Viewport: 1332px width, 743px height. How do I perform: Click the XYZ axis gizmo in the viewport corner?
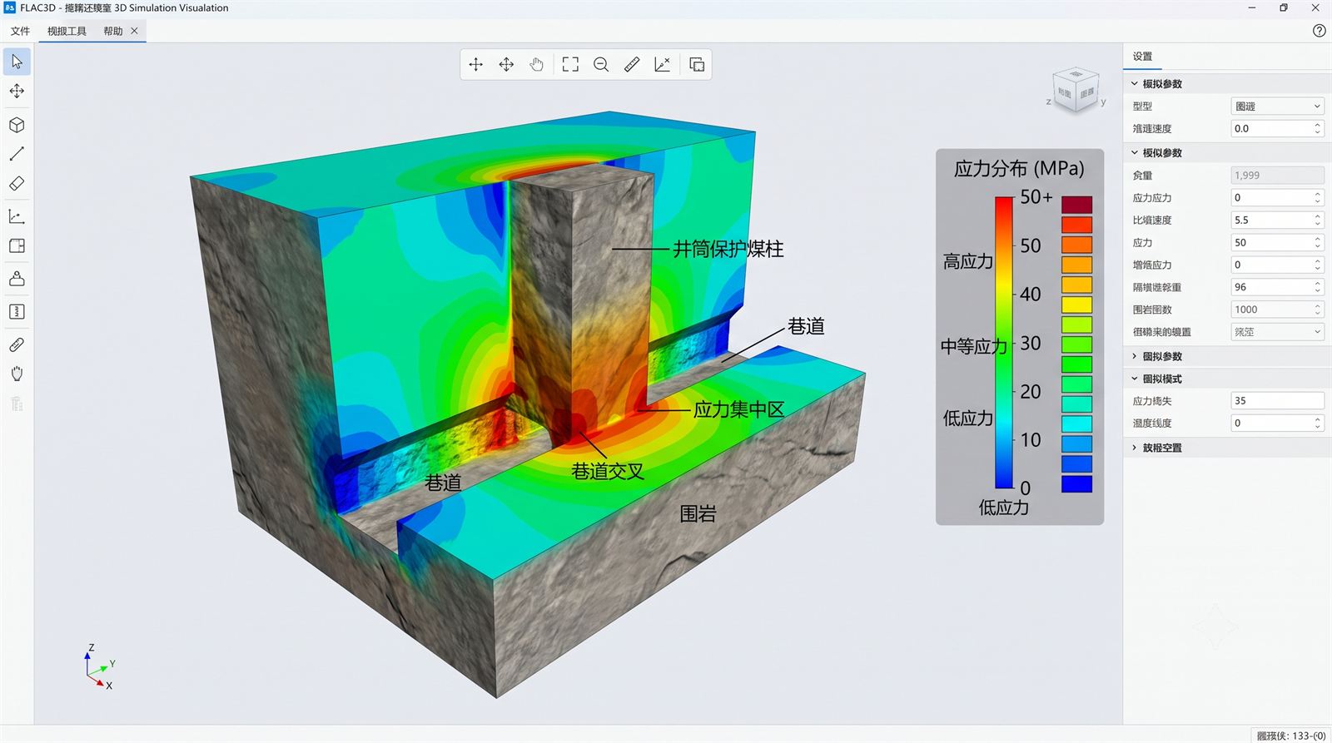pos(98,666)
